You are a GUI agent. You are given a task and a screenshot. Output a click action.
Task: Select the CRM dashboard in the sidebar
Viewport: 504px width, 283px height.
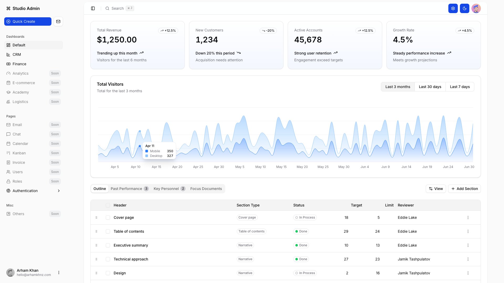tap(17, 54)
